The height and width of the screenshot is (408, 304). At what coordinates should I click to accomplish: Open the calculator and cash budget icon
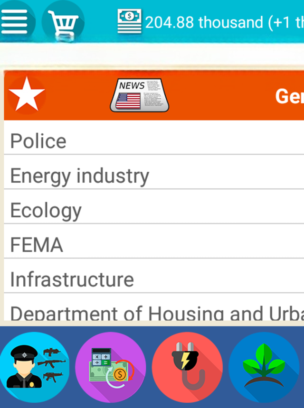point(110,367)
